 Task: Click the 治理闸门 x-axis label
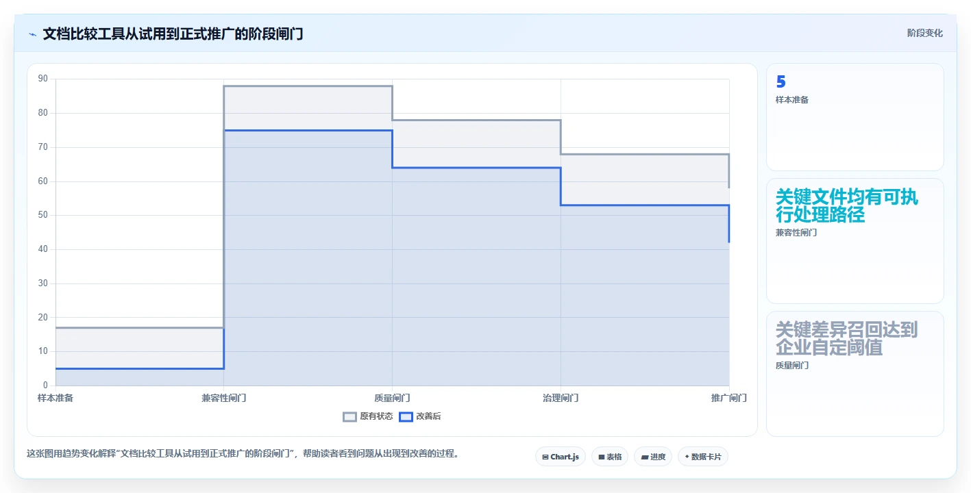click(x=561, y=398)
